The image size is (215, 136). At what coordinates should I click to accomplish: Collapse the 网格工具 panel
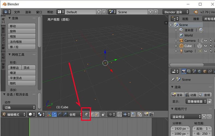(x=10, y=54)
